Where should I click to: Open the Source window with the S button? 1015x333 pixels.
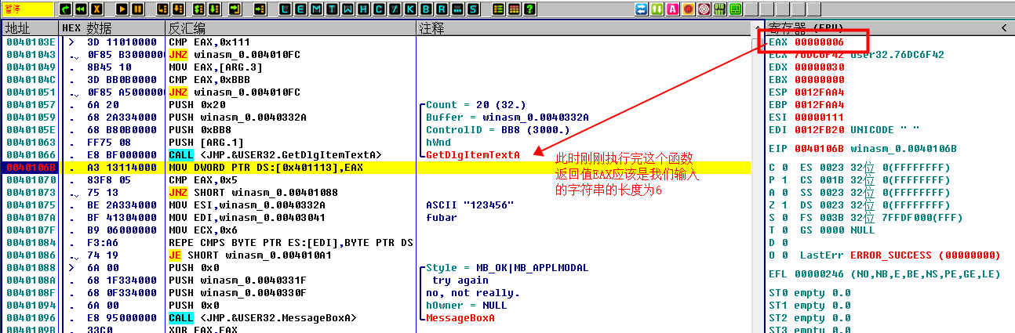click(x=473, y=9)
